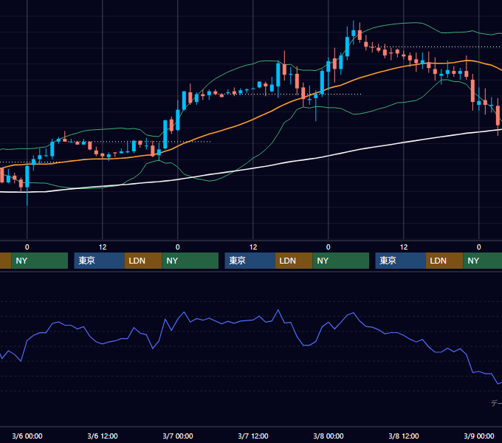Select the LDN session block on 3/7
This screenshot has width=502, height=443.
[x=294, y=261]
